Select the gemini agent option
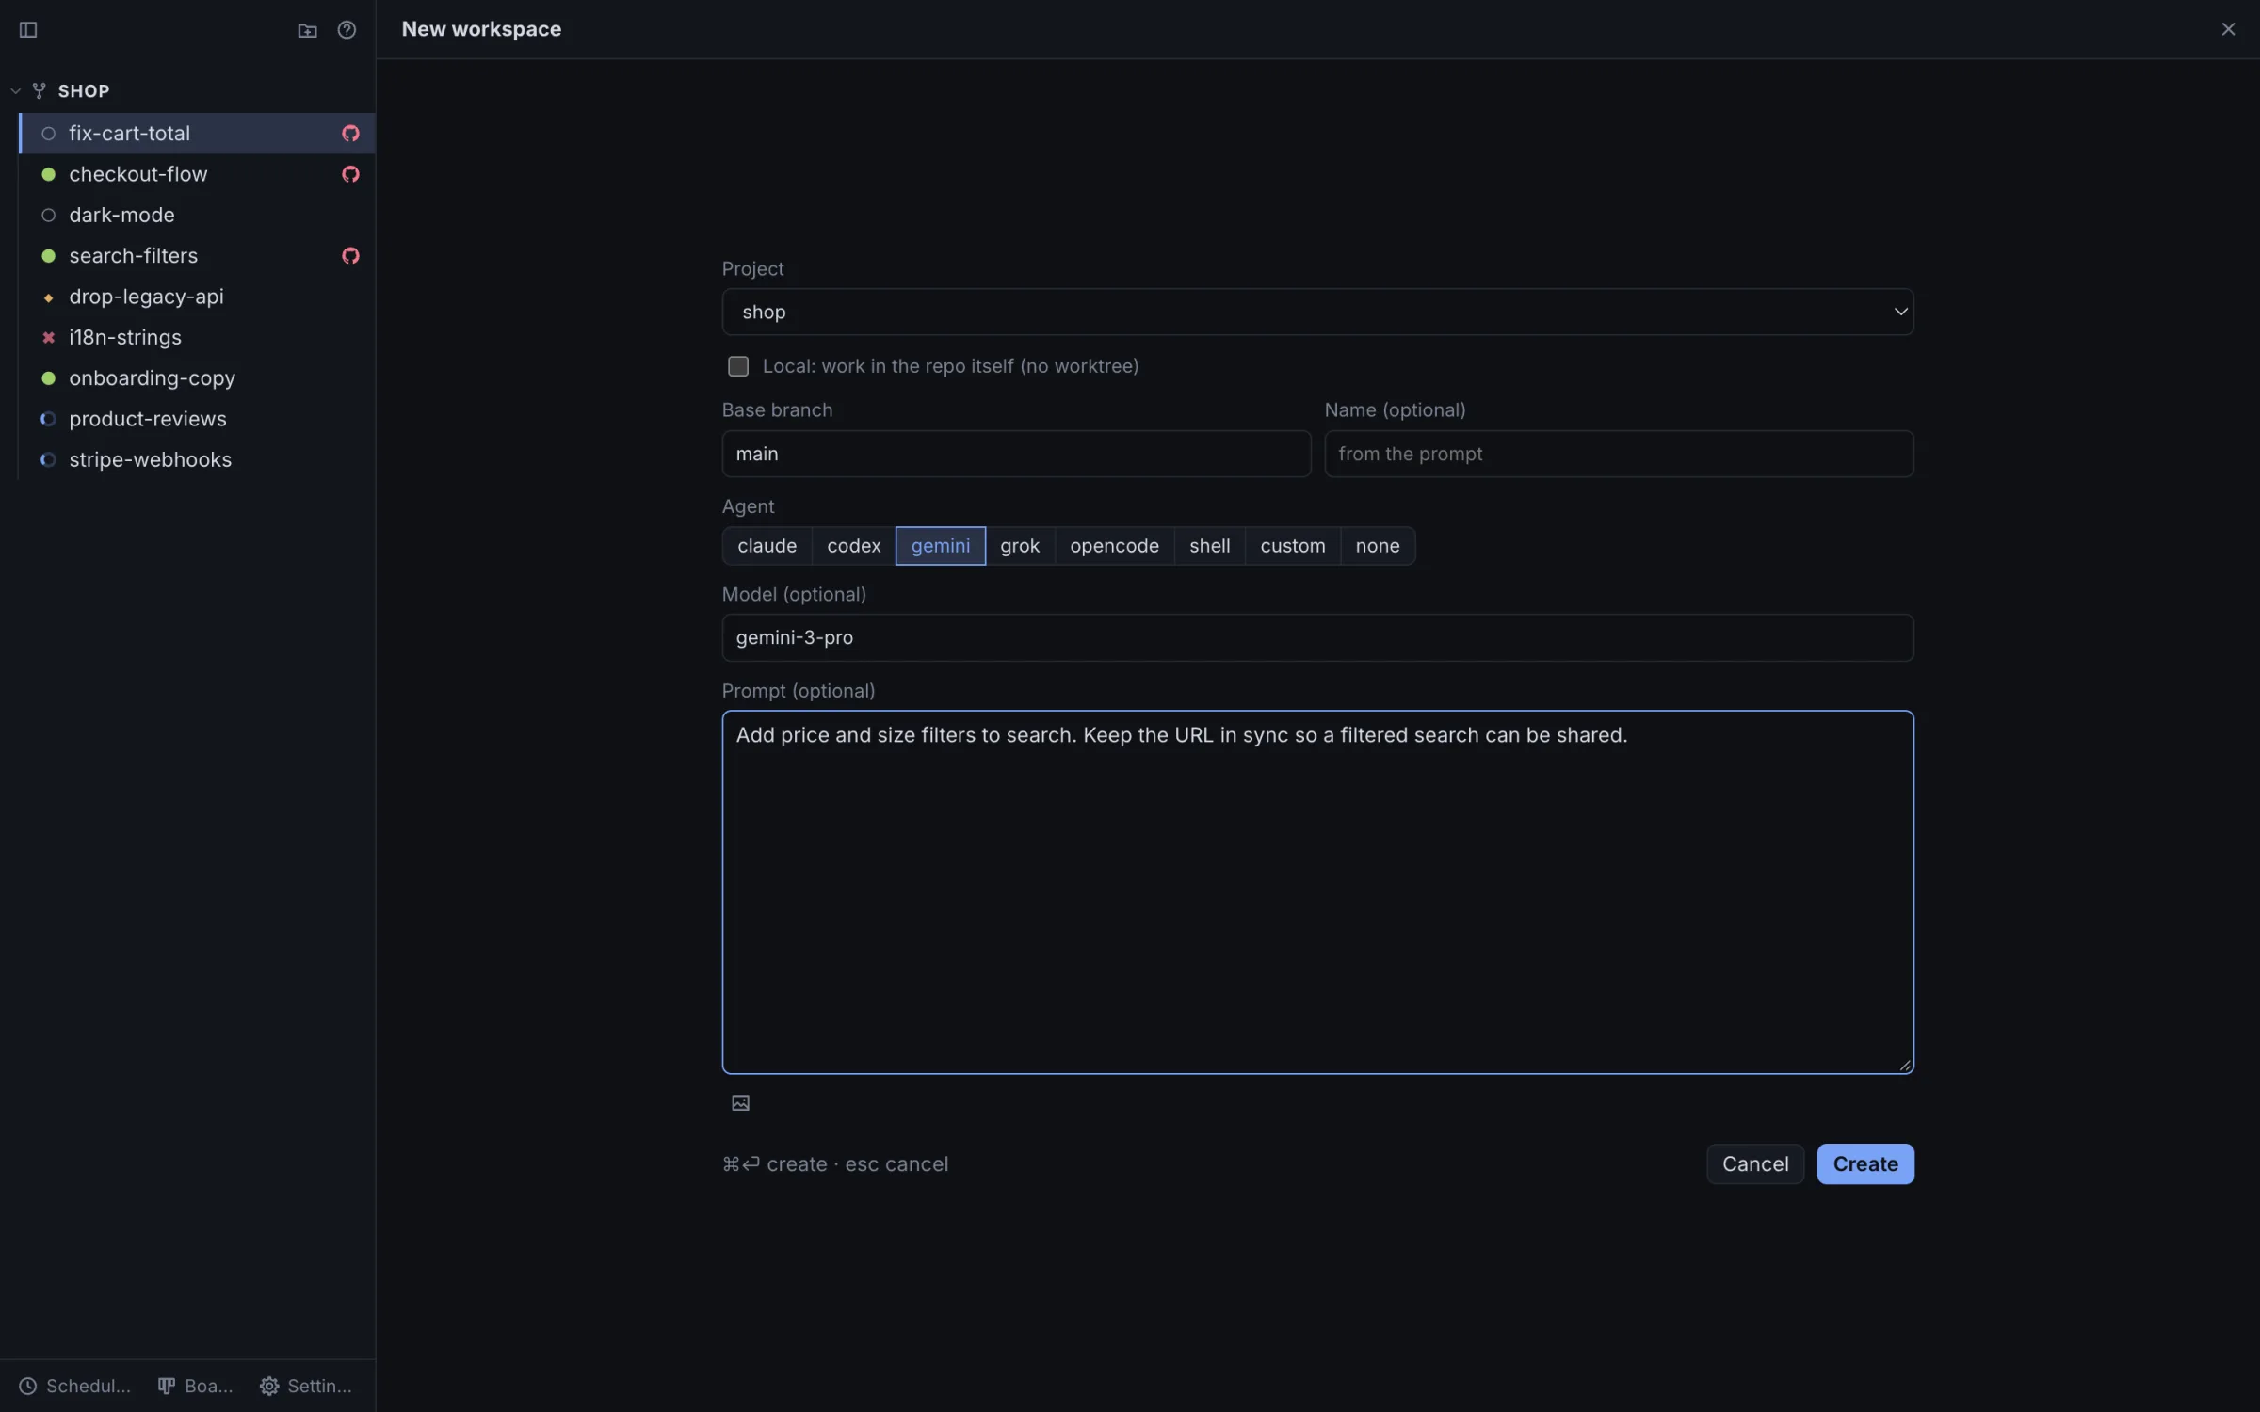 941,546
